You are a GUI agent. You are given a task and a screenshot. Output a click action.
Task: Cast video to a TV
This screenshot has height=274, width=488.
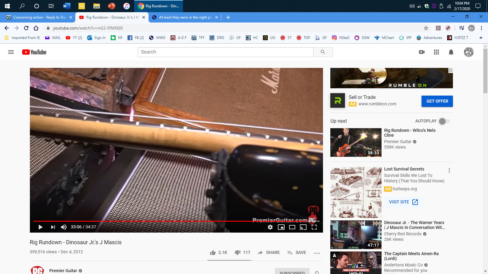coord(303,227)
